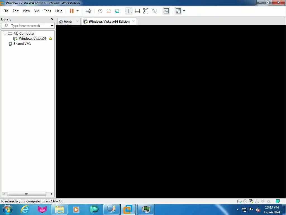Enter full screen mode icon

tap(146, 11)
